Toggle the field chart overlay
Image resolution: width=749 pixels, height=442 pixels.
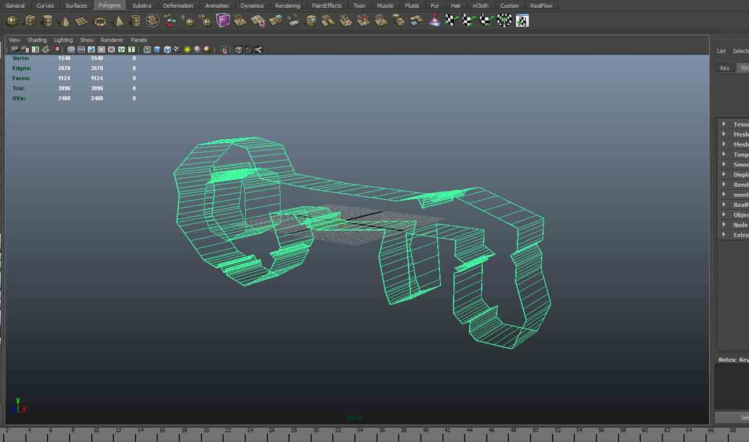[x=111, y=50]
